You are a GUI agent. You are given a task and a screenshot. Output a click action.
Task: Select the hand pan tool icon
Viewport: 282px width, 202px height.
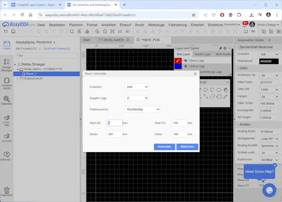pyautogui.click(x=225, y=90)
